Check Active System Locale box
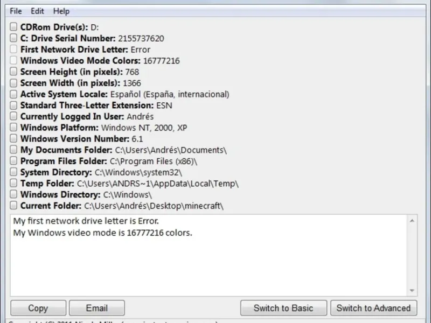Viewport: 431px width, 323px height. tap(13, 94)
